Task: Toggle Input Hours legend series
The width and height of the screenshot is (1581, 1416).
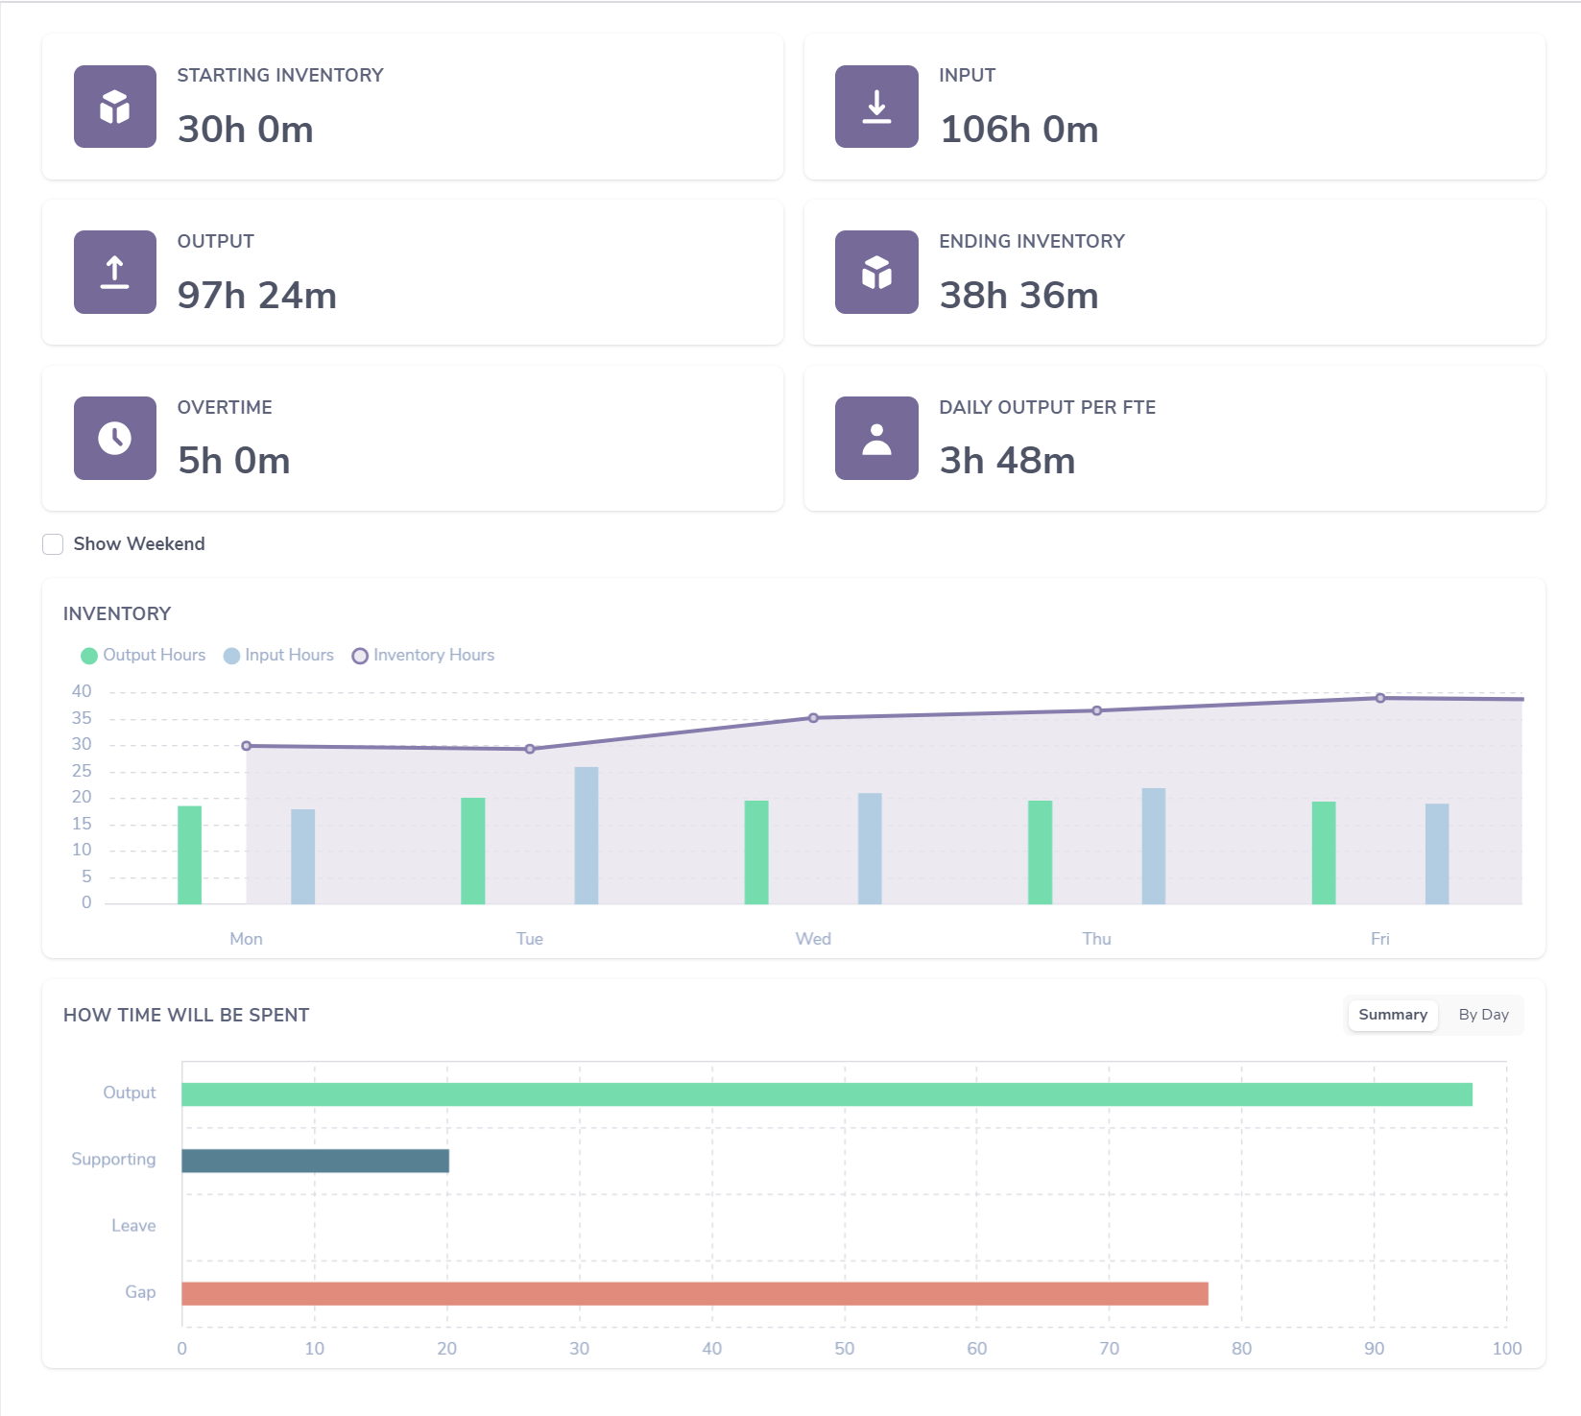Action: click(278, 656)
